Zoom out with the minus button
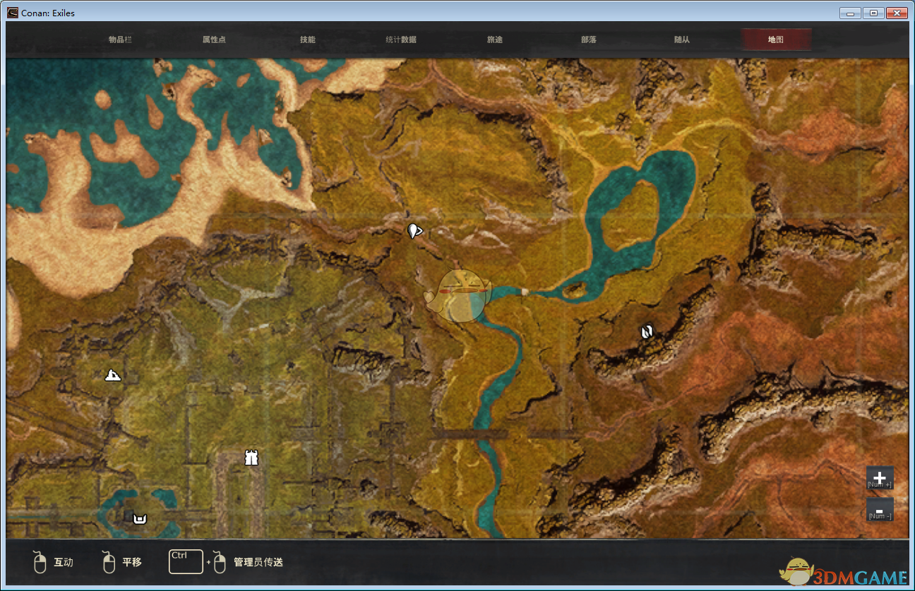The width and height of the screenshot is (915, 591). click(x=880, y=510)
